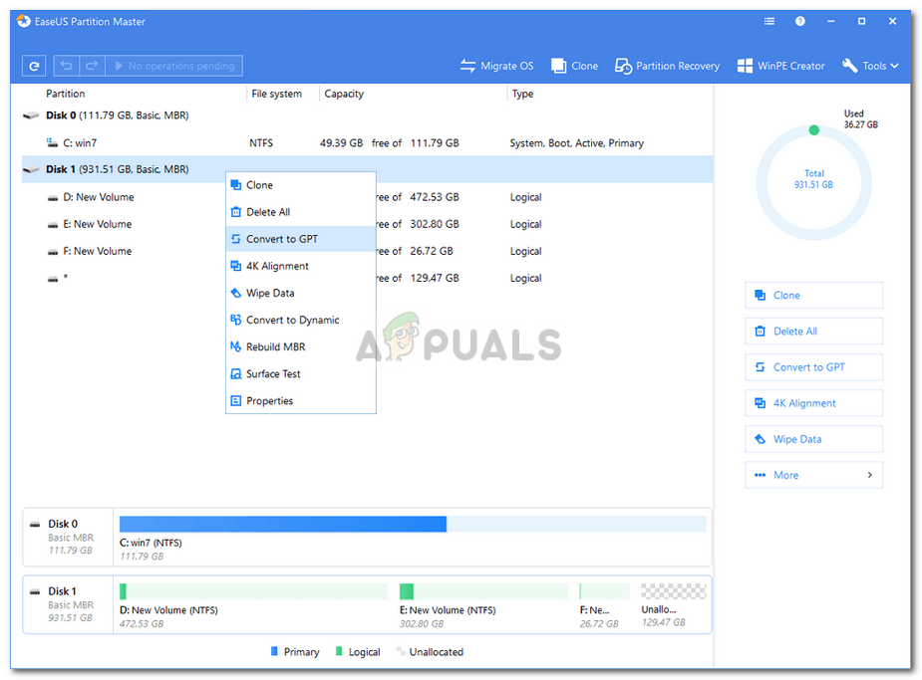
Task: Click the undo arrow in the toolbar
Action: click(x=67, y=66)
